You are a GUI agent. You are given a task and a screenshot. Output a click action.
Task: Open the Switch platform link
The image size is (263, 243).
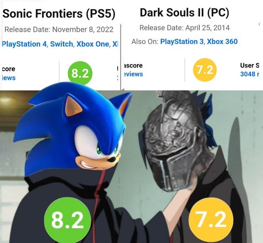click(x=61, y=44)
